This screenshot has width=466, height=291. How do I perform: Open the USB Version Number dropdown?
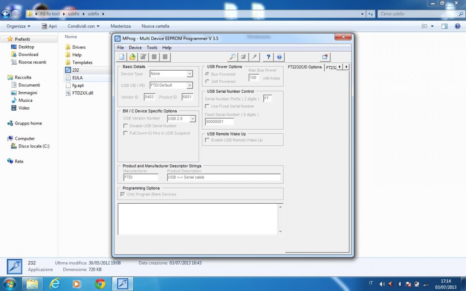[193, 119]
